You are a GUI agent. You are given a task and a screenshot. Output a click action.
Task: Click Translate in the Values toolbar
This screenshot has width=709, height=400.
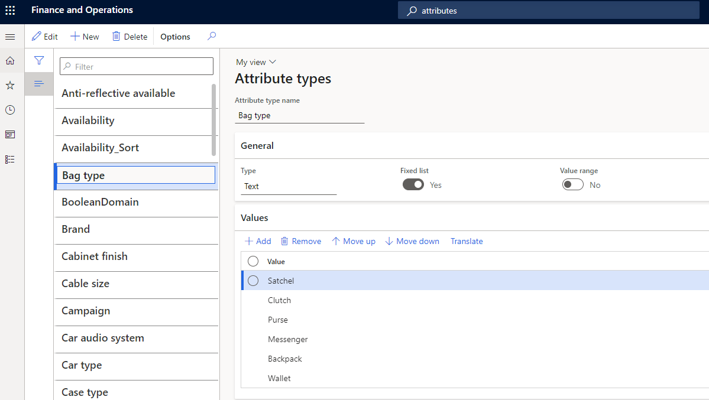coord(467,241)
